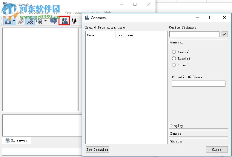
Task: Open the Permissions menu
Action: [75, 12]
